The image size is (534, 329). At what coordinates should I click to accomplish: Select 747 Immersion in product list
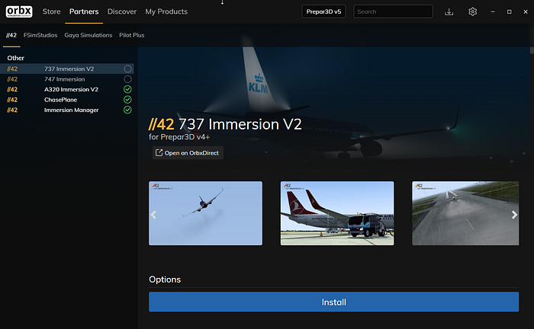[67, 79]
